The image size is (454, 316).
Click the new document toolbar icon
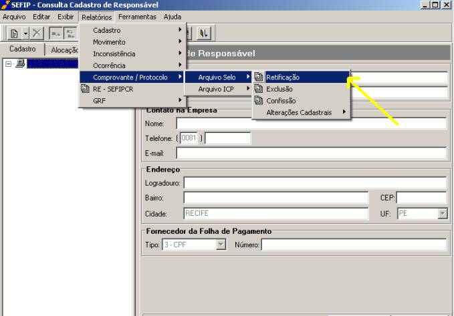tap(14, 33)
